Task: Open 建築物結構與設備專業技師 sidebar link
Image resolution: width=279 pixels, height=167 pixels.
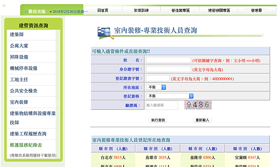Action: 33,118
